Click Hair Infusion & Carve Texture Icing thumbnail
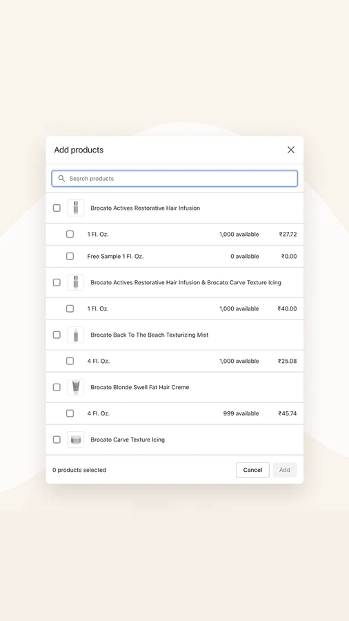This screenshot has height=621, width=349. pyautogui.click(x=76, y=282)
